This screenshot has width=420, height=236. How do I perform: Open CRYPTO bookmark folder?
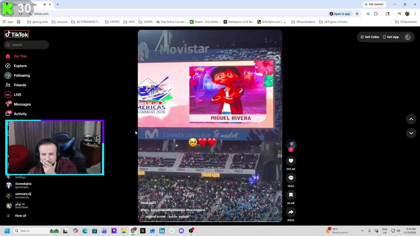pyautogui.click(x=112, y=22)
